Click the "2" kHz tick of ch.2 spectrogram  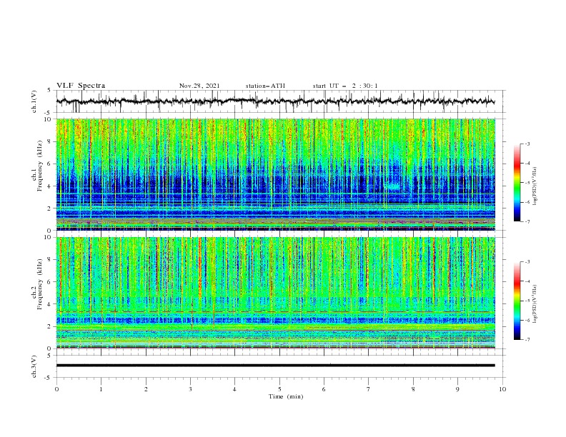50,326
